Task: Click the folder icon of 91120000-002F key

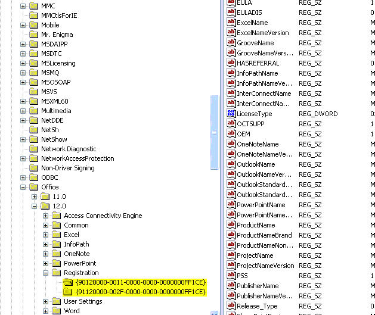Action: coord(68,292)
